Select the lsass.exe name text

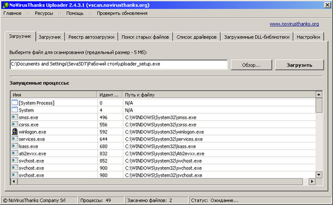(28, 146)
